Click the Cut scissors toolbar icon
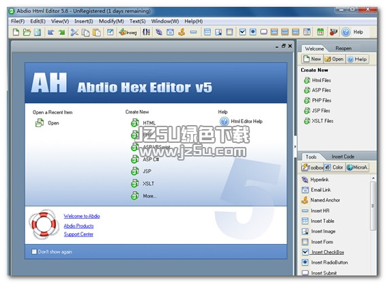385x283 pixels. 74,32
